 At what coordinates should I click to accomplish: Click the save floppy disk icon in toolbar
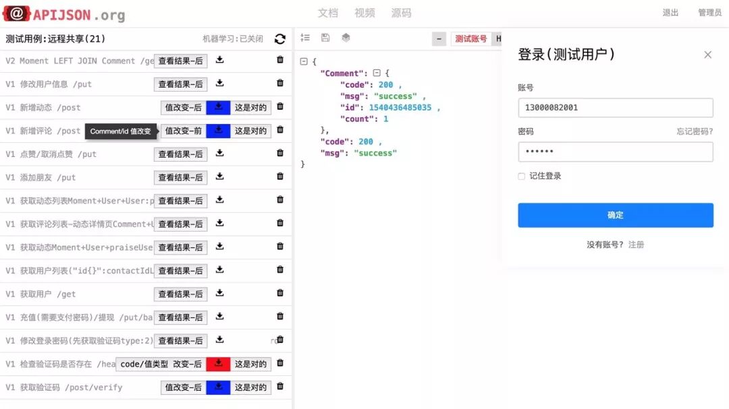tap(325, 38)
